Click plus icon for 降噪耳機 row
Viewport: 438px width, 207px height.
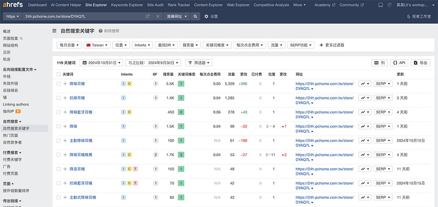pyautogui.click(x=65, y=83)
